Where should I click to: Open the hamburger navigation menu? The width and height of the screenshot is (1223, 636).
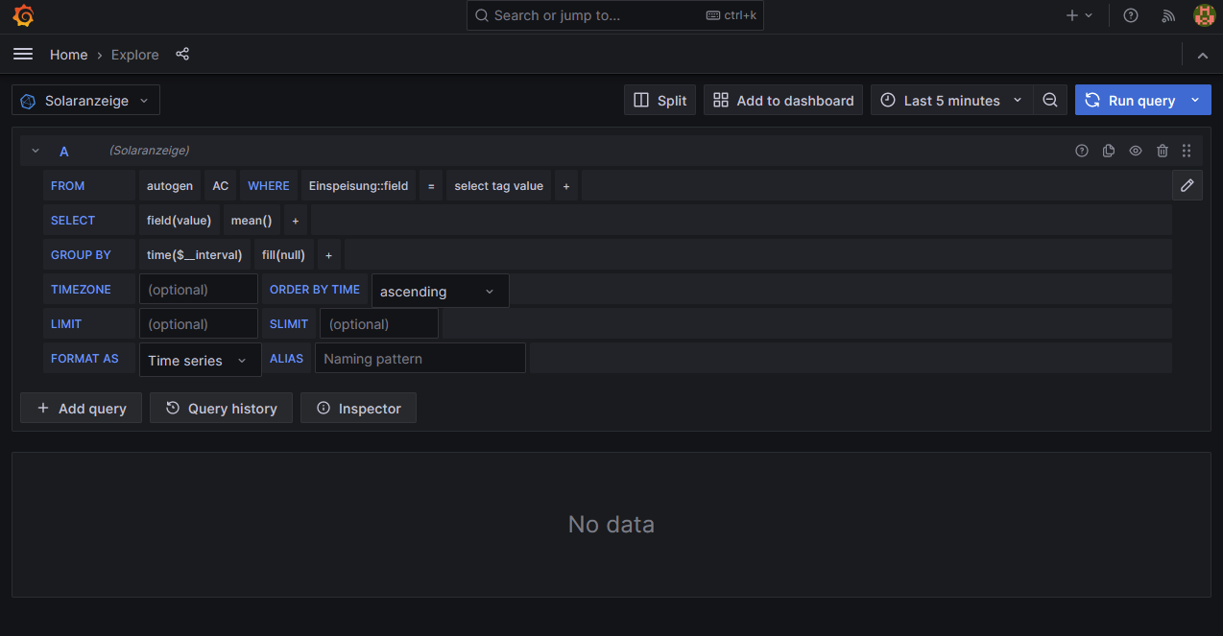23,55
